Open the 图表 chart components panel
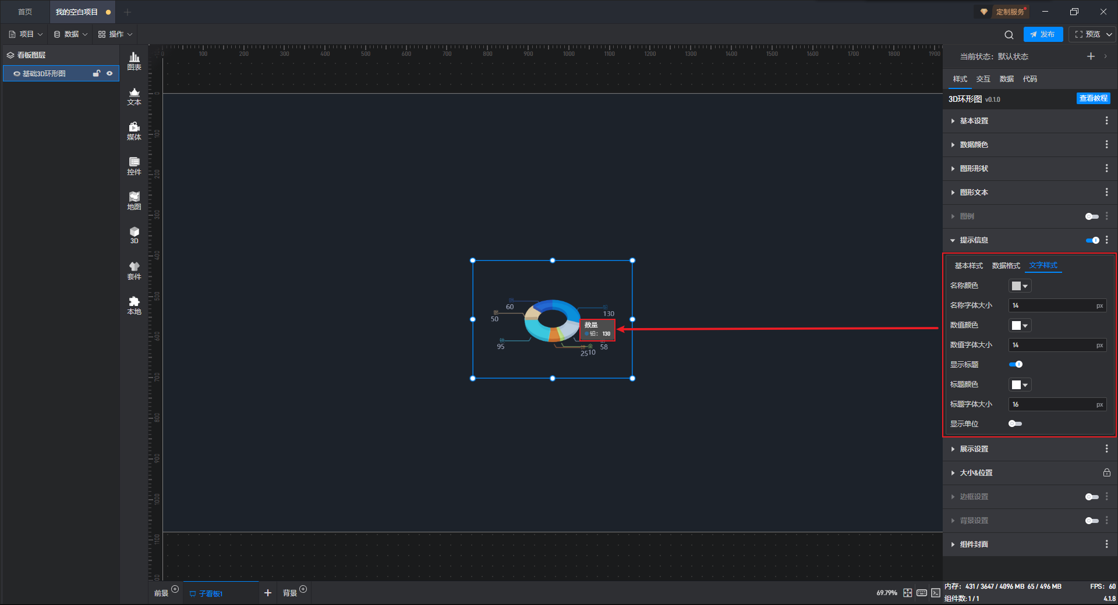 (x=134, y=61)
